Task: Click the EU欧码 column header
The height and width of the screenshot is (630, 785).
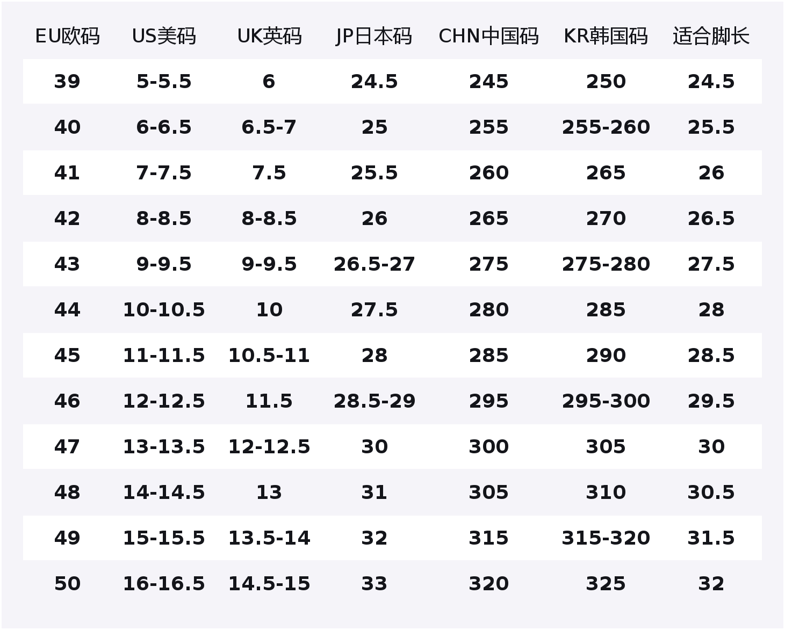Action: click(x=67, y=37)
